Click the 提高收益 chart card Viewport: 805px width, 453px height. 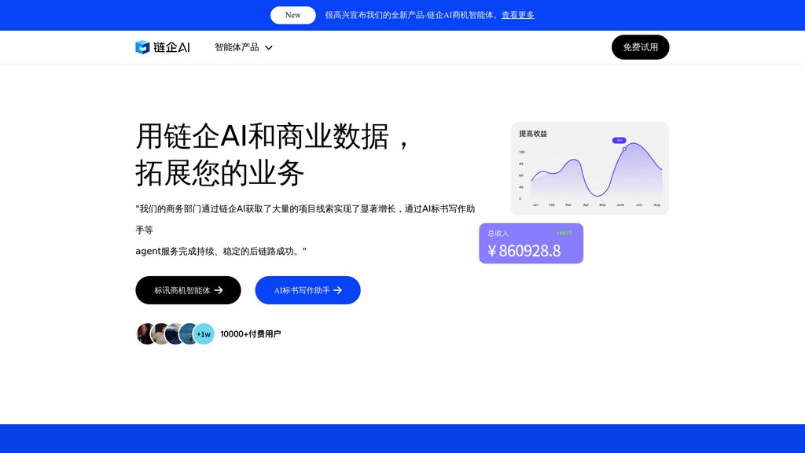pyautogui.click(x=589, y=168)
